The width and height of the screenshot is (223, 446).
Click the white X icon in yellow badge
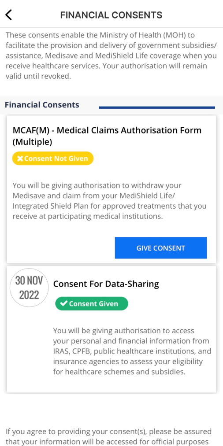(20, 158)
